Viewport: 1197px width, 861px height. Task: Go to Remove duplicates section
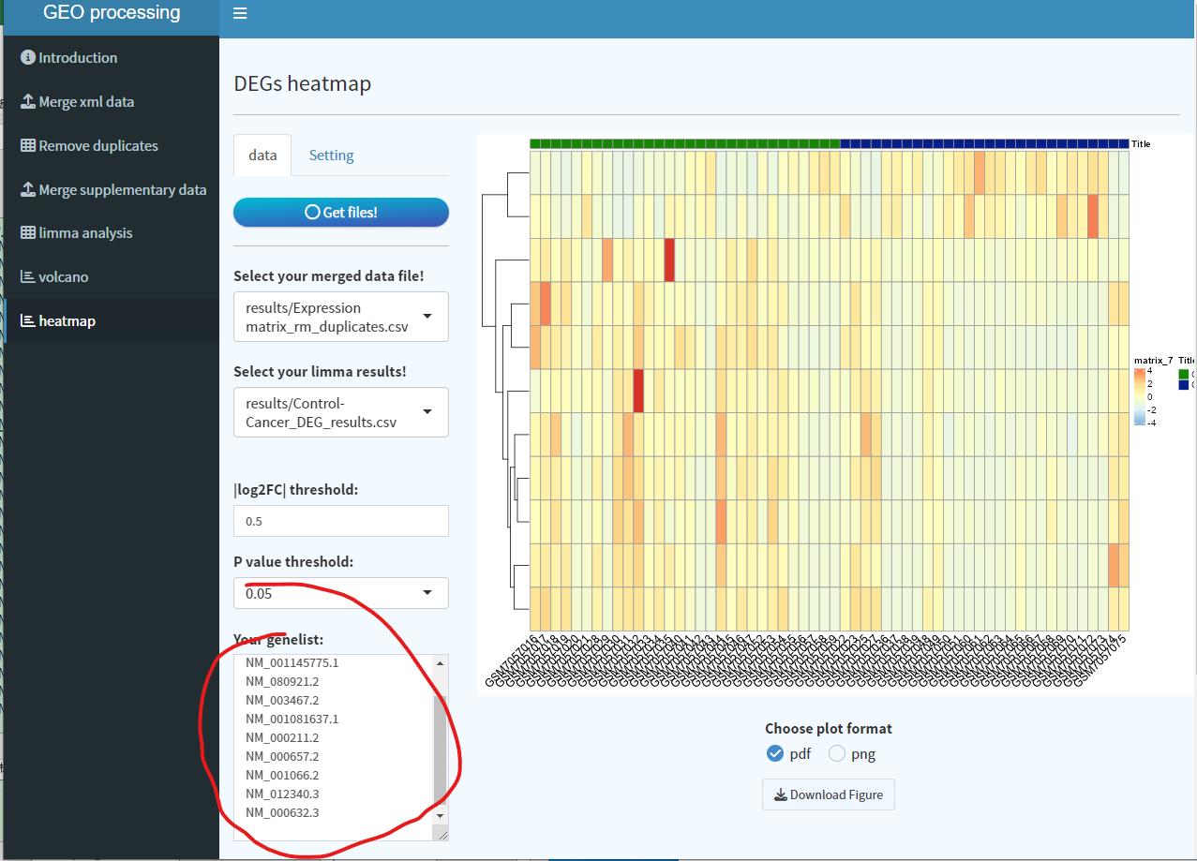pos(110,146)
